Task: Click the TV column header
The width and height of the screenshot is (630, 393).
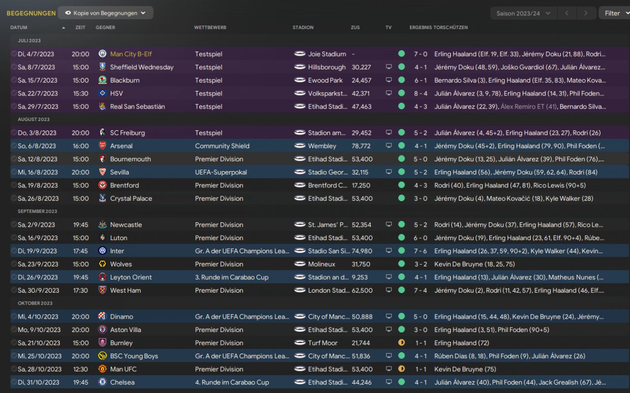Action: 388,28
